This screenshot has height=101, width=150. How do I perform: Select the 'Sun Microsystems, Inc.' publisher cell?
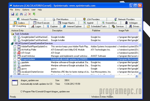(x=101, y=72)
